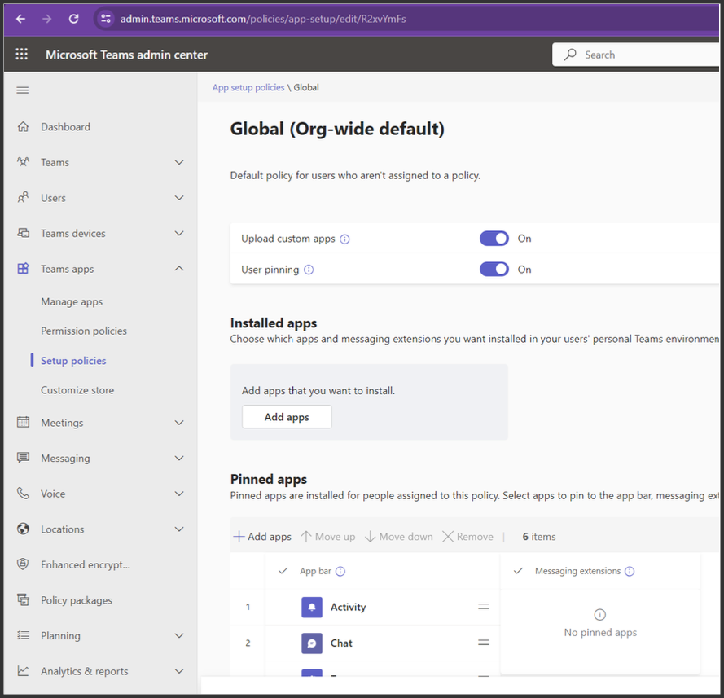Click the App setup policies breadcrumb link
The height and width of the screenshot is (698, 724).
point(248,87)
